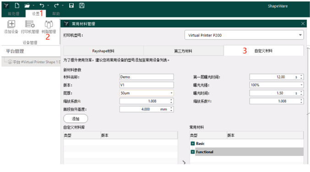Click the 版本 column header in custom material library

click(x=139, y=135)
